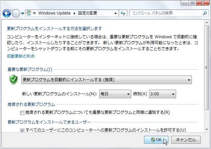Confirm settings with OK button
Image resolution: width=211 pixels, height=149 pixels.
click(156, 140)
